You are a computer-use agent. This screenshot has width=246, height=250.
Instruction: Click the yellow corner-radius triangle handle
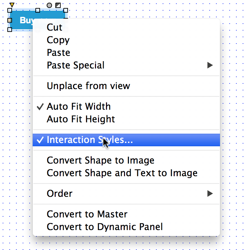pos(12,5)
